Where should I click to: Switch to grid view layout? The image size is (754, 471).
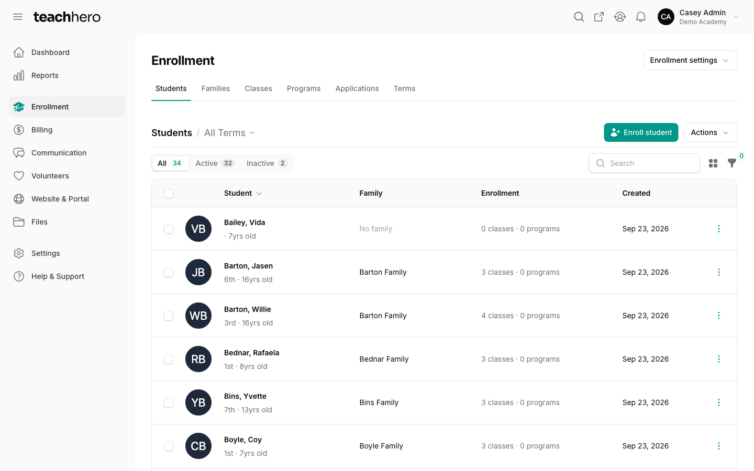click(x=713, y=163)
